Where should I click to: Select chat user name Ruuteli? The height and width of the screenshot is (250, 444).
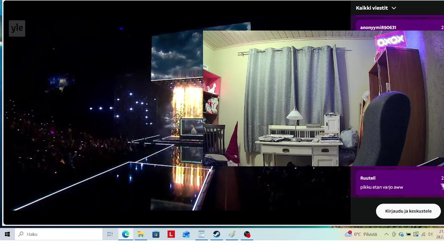(368, 178)
